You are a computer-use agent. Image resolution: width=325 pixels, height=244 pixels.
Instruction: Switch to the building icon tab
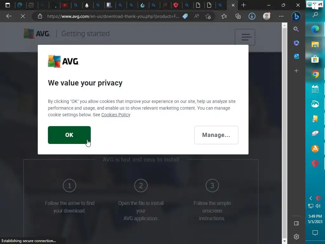tap(109, 5)
